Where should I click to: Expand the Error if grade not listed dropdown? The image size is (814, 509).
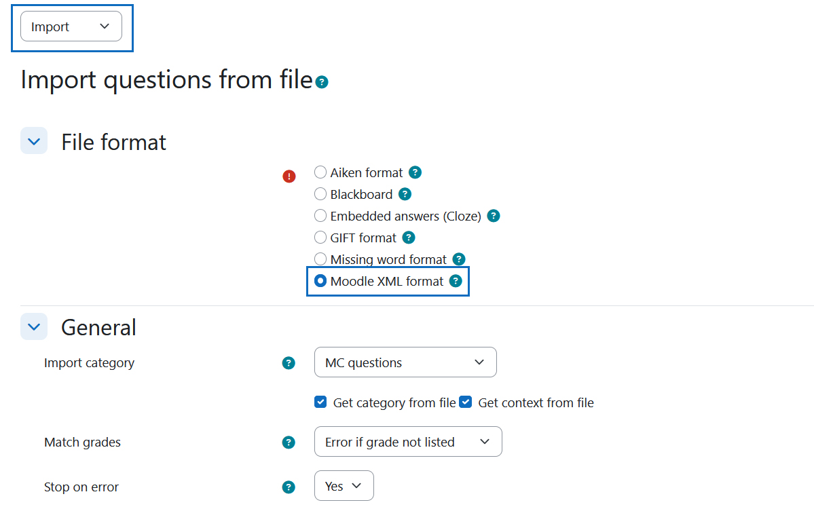point(408,442)
